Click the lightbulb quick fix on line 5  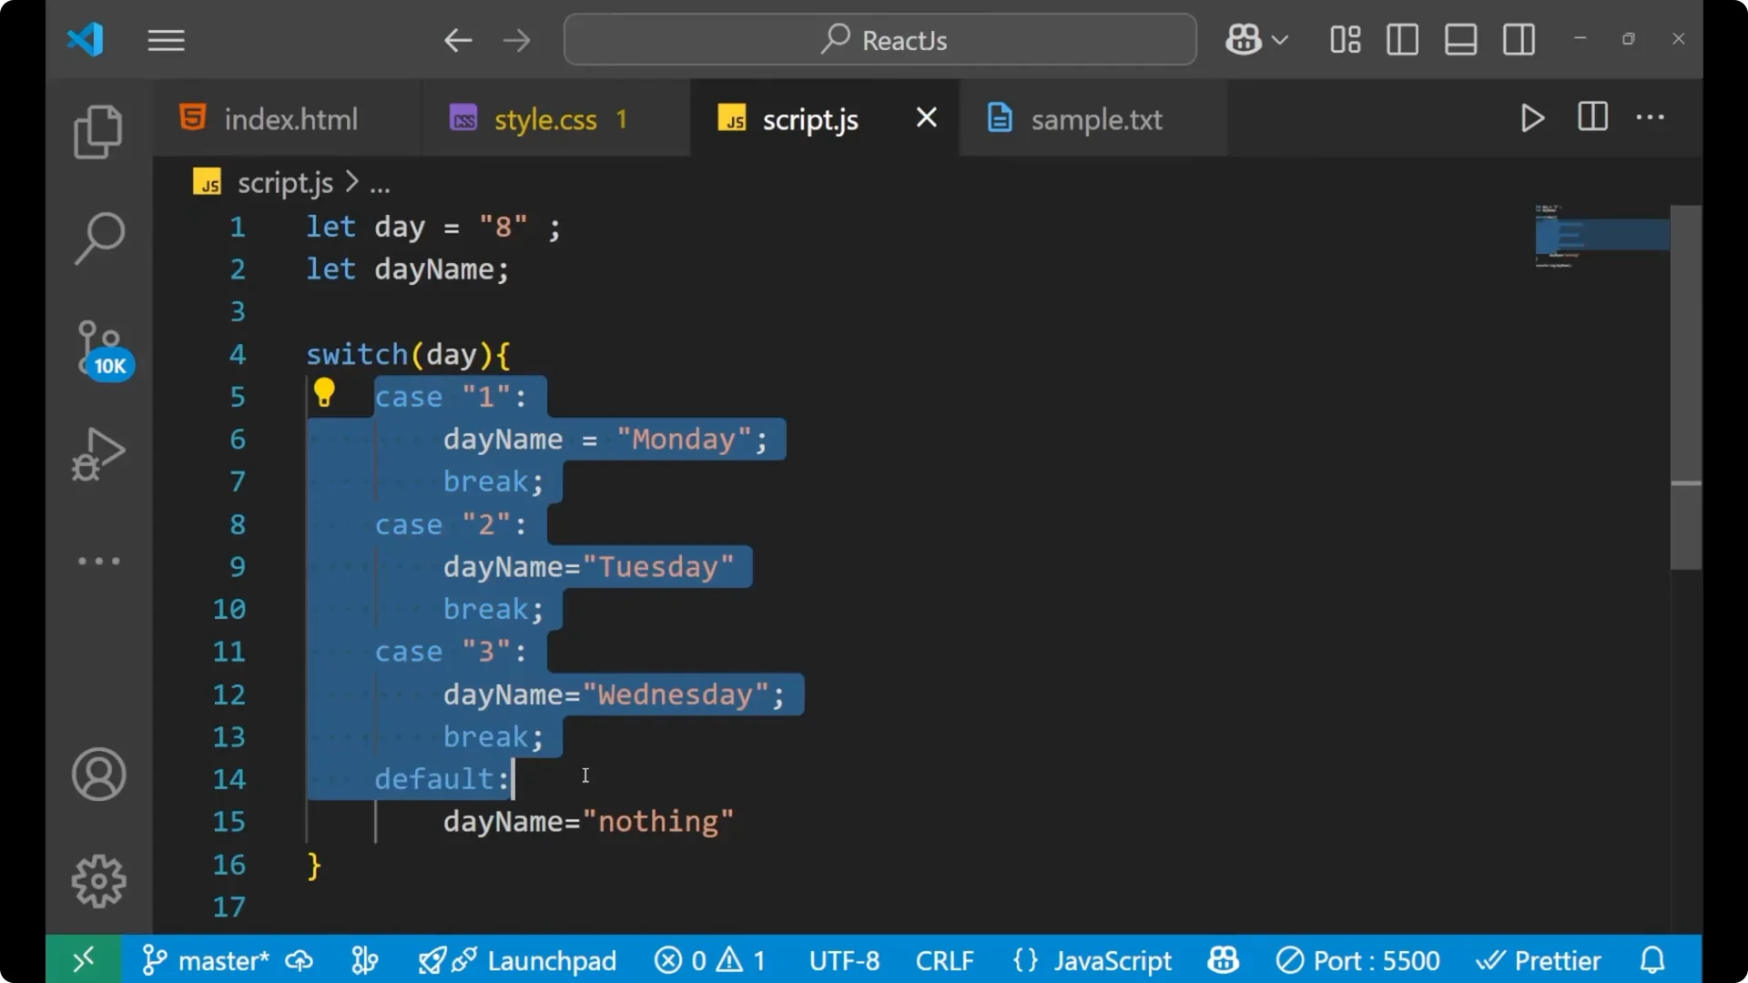[x=325, y=392]
